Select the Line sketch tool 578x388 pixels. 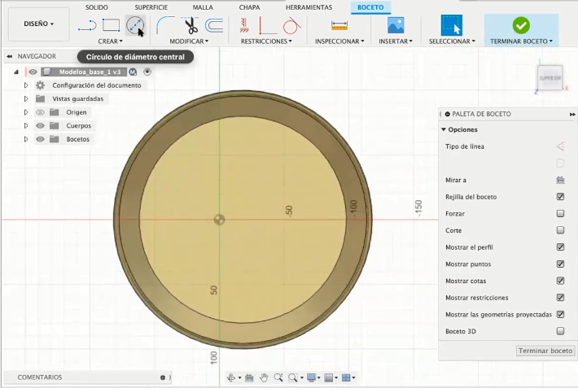pos(87,25)
